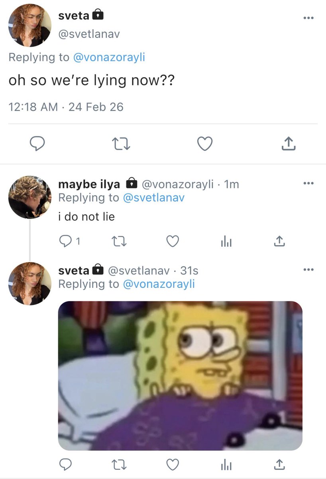Open sveta's profile avatar at top
The height and width of the screenshot is (479, 326).
point(30,26)
